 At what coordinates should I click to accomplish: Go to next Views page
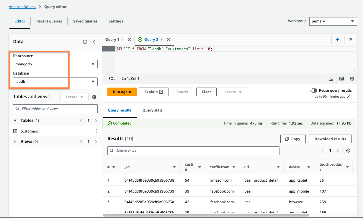click(96, 142)
